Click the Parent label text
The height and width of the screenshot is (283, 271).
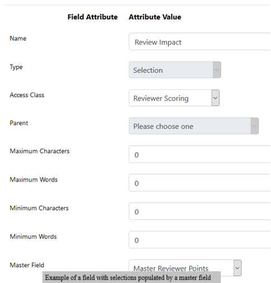pos(19,123)
